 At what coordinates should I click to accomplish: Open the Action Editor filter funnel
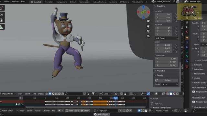coord(150,111)
